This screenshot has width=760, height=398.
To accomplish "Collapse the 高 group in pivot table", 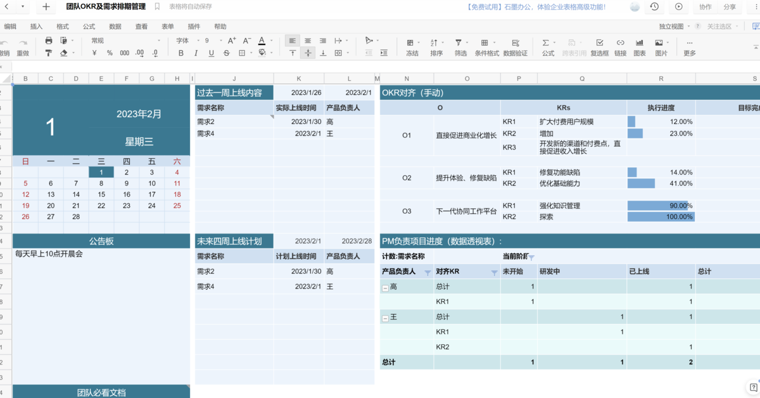I will (x=385, y=287).
